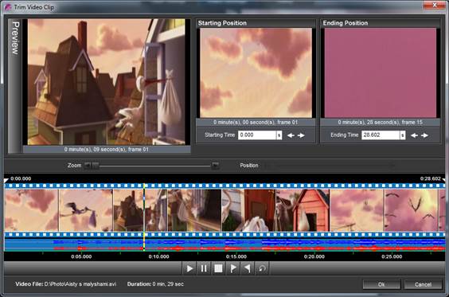Step Starting Time forward one frame
The width and height of the screenshot is (449, 297).
[x=301, y=135]
